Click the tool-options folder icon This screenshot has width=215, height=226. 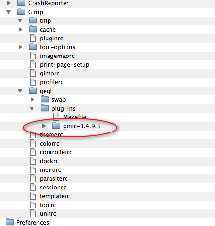tap(33, 47)
